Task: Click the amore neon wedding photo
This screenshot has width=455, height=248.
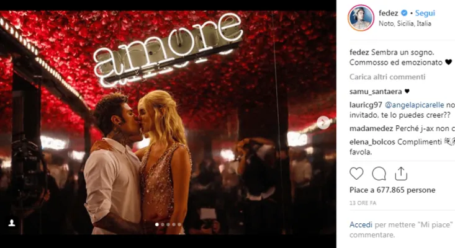Action: point(168,122)
